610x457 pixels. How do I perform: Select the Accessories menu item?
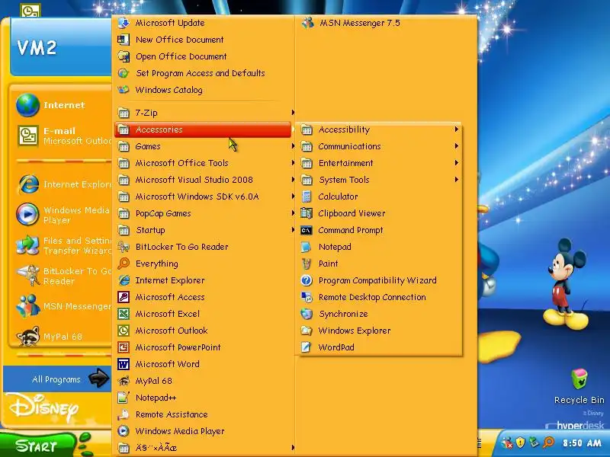pos(203,129)
